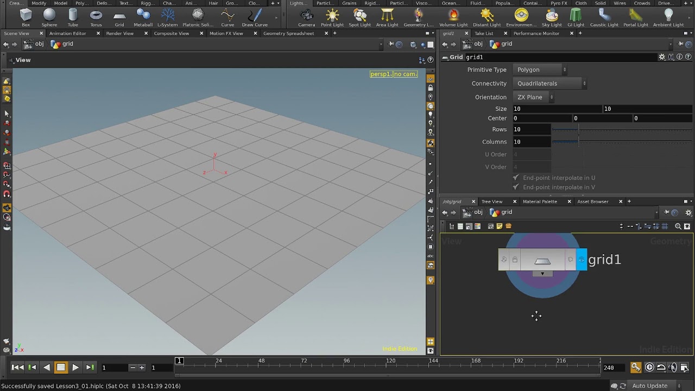Adjust the Columns slider
695x391 pixels.
coord(622,142)
